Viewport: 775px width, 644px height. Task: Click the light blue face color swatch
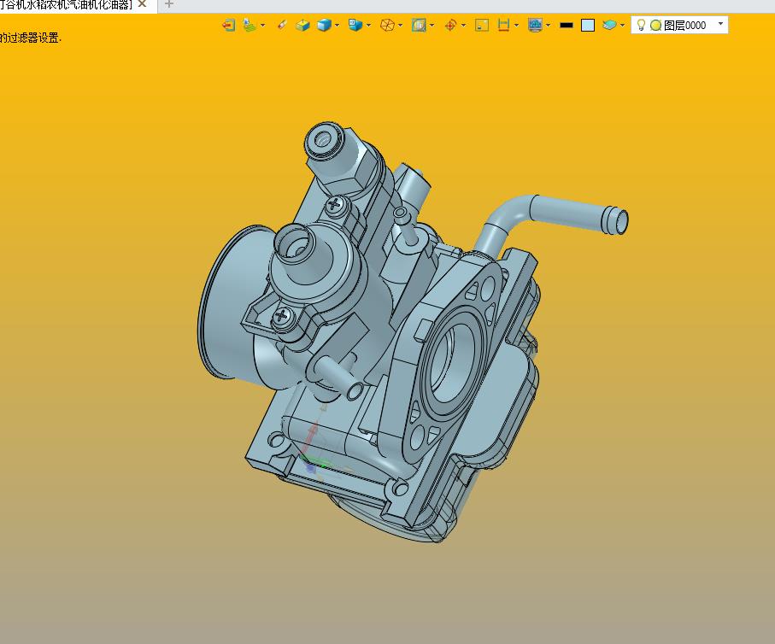588,26
